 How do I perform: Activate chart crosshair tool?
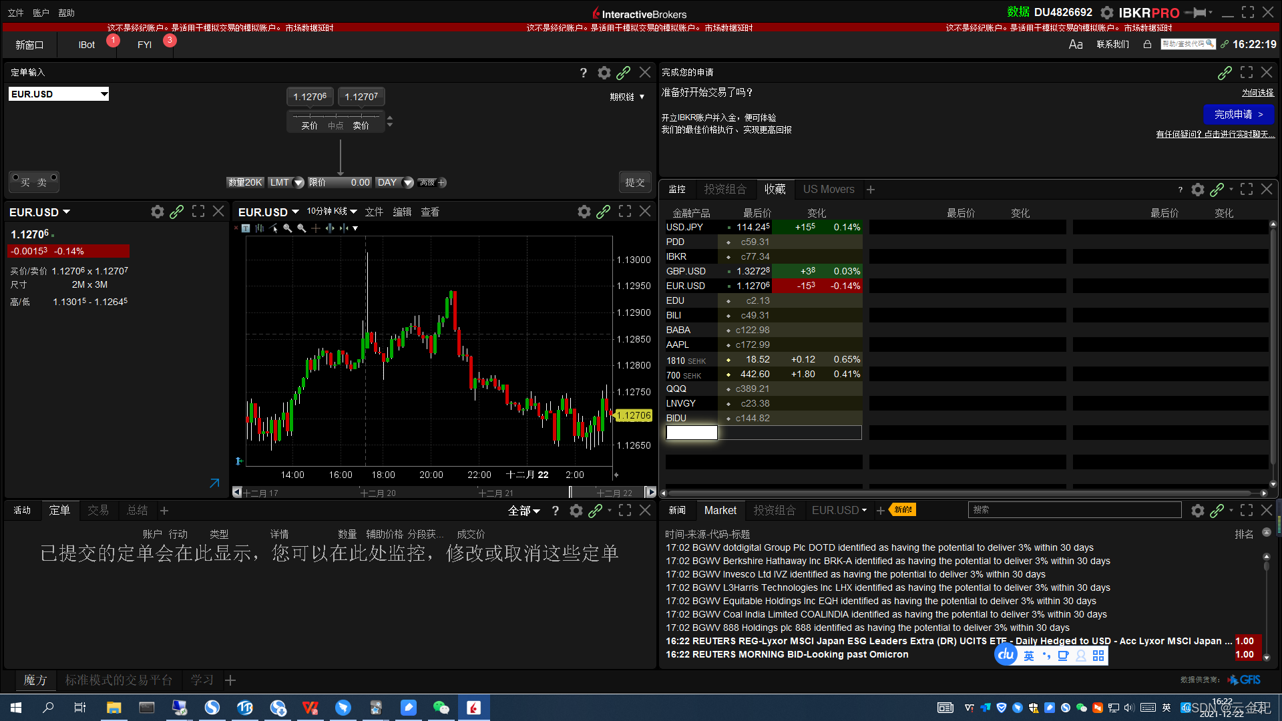[316, 228]
